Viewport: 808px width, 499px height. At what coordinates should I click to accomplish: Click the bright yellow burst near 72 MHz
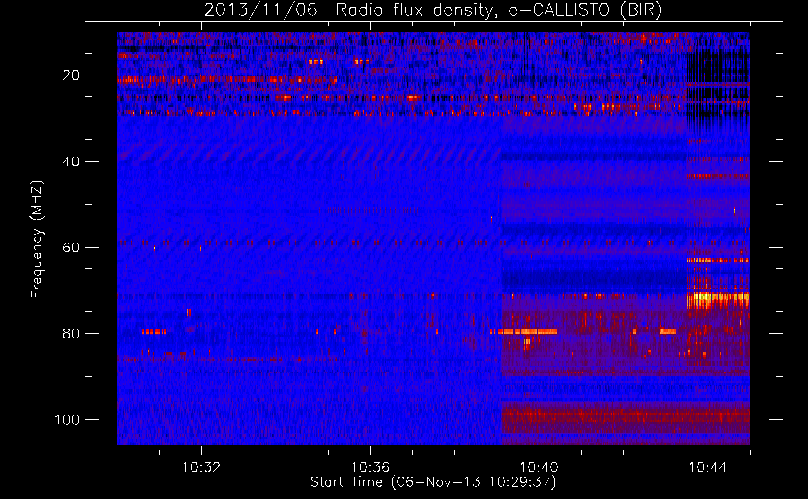[x=718, y=300]
